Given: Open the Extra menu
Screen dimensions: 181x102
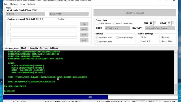Looking at the screenshot, I should 23,4.
